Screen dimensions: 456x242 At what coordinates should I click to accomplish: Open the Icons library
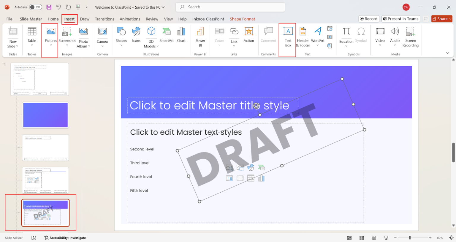click(x=136, y=32)
